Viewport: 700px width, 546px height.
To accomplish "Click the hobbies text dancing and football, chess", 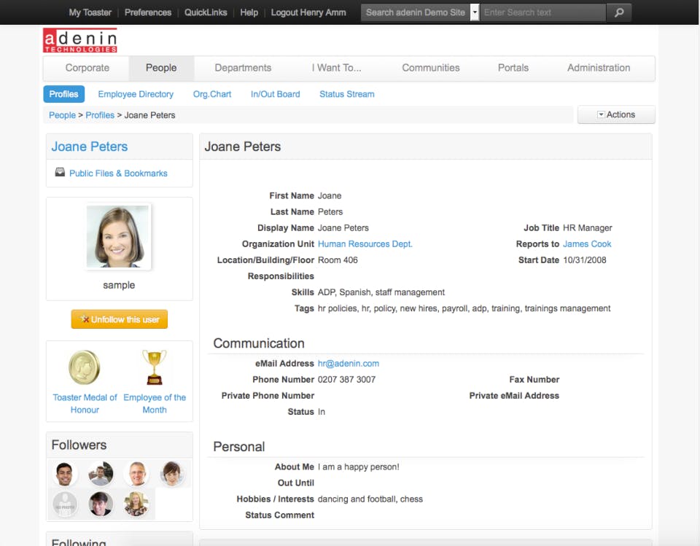I will click(x=370, y=499).
